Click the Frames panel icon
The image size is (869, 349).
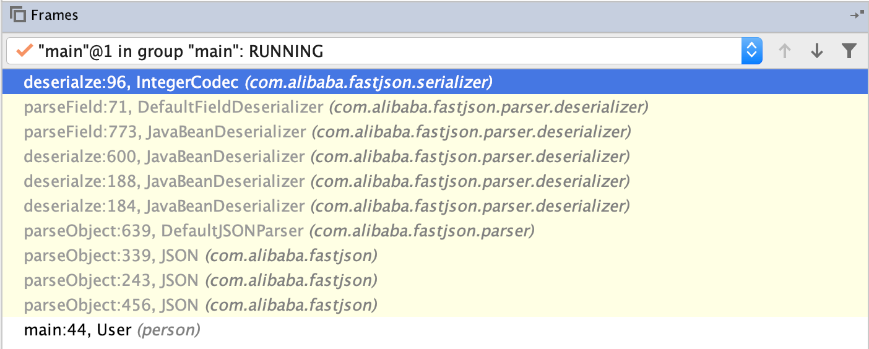tap(18, 15)
